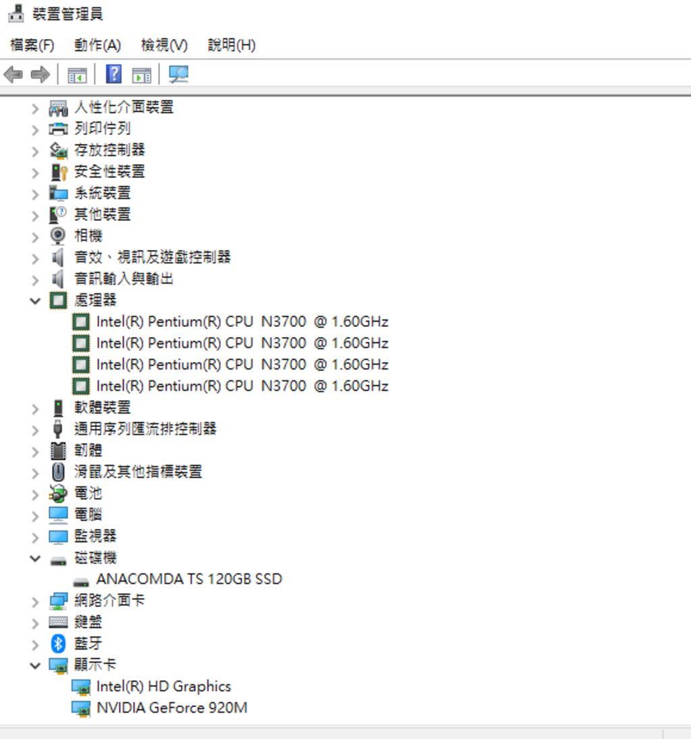Click the 存放控制器 category icon

(58, 151)
